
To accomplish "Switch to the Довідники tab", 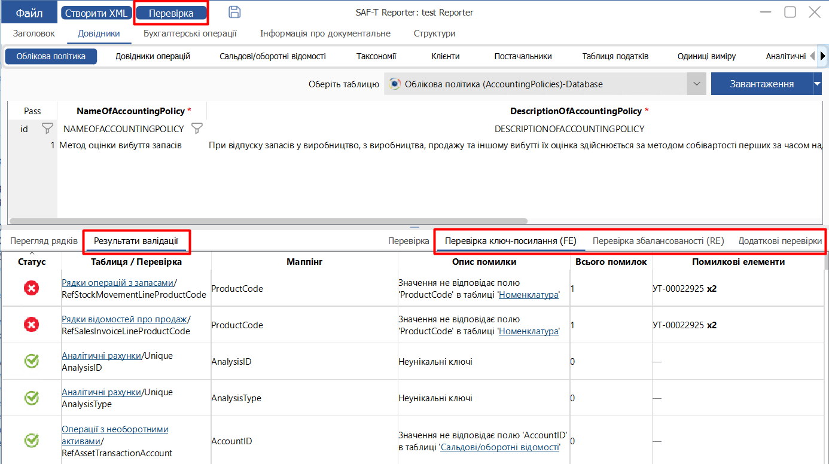I will coord(99,33).
